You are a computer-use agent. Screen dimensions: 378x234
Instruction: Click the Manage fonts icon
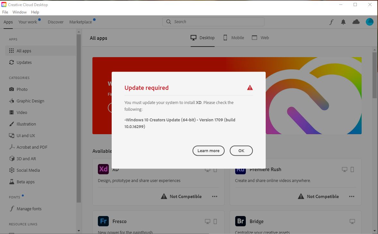tap(12, 209)
